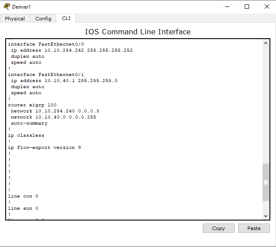Click the Denver1 router icon in title bar
Screen dimensions: 276x247
[x=7, y=7]
